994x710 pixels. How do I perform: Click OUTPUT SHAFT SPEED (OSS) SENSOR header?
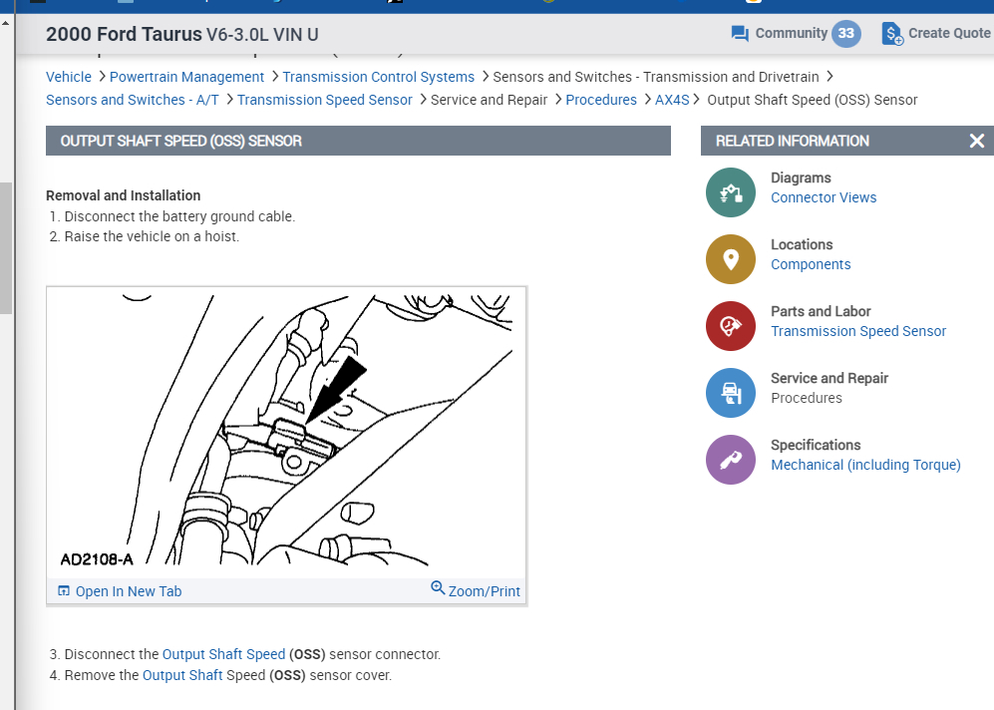coord(180,141)
